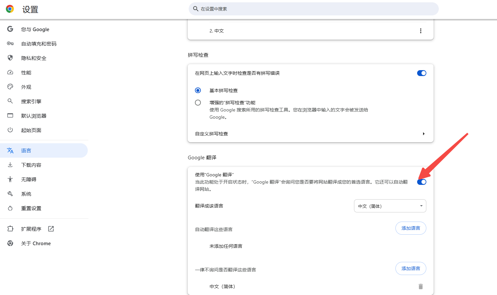Click the accessibility figure icon
This screenshot has width=497, height=295.
10,179
